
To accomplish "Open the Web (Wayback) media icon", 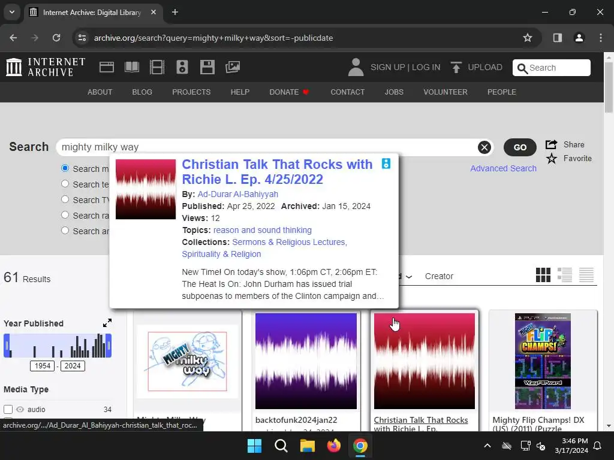I will 107,67.
